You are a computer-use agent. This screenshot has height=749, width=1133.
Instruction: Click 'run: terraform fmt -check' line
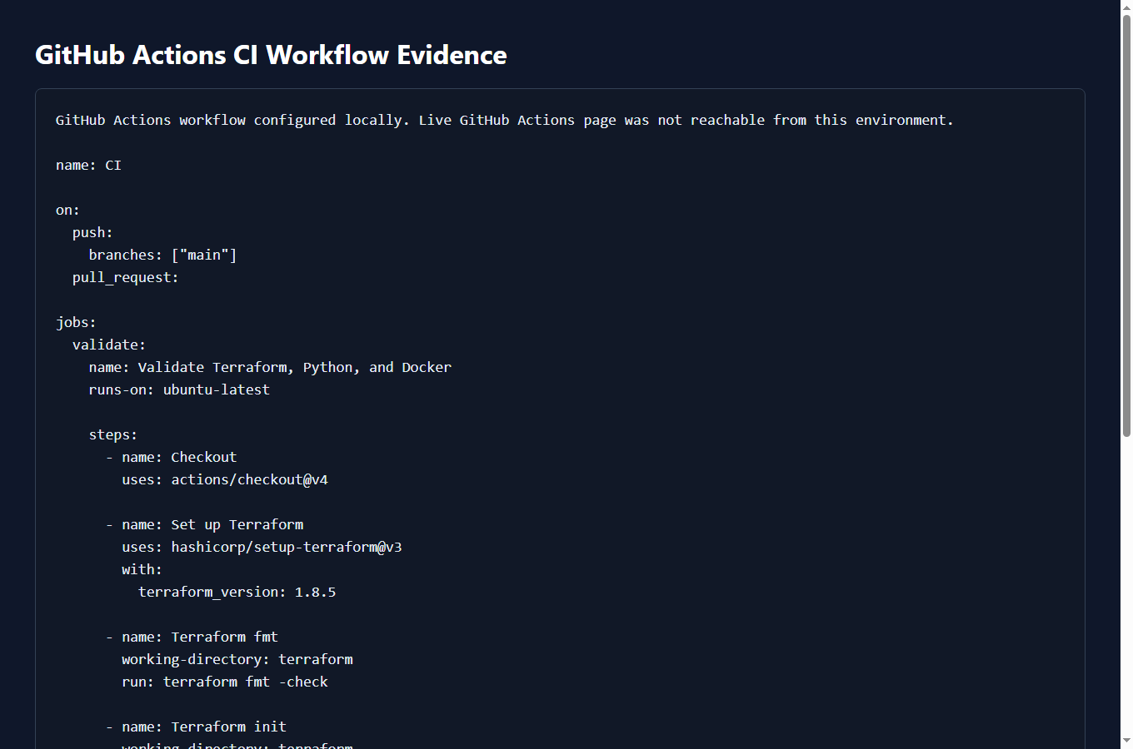pos(225,682)
